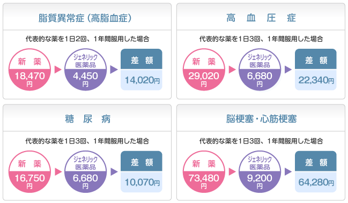Select the 糖尿病 panel heading
The image size is (348, 203).
pyautogui.click(x=87, y=119)
